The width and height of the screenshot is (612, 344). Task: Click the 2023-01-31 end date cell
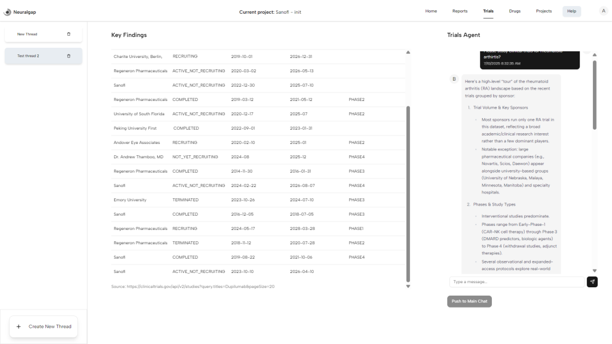coord(301,128)
